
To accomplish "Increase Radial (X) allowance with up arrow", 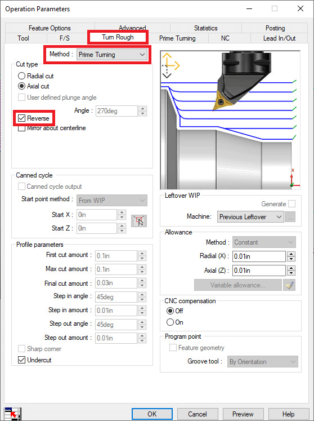I will [291, 254].
